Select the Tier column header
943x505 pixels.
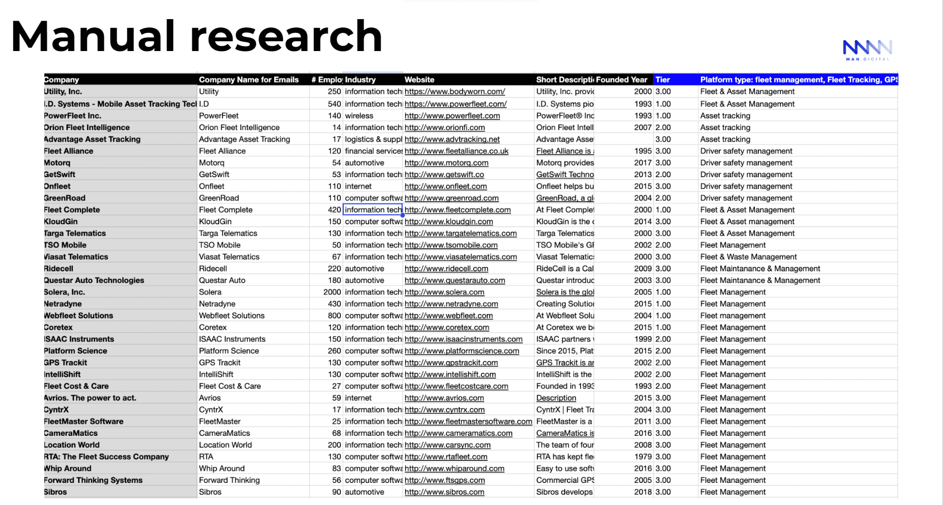[x=675, y=80]
